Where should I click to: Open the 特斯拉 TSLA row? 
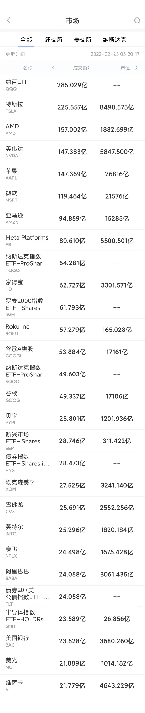[72, 107]
